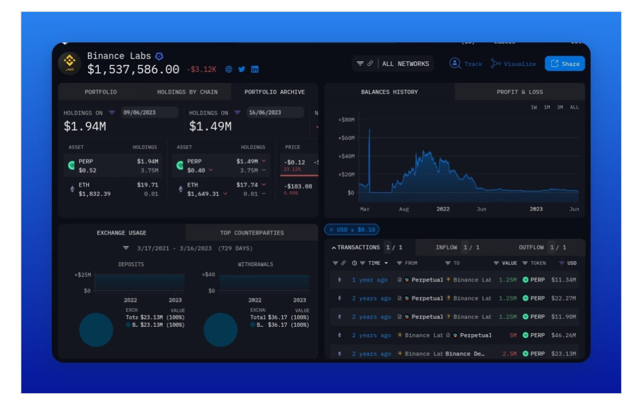This screenshot has height=418, width=635.
Task: Click the clock icon in TIME column header
Action: (355, 263)
